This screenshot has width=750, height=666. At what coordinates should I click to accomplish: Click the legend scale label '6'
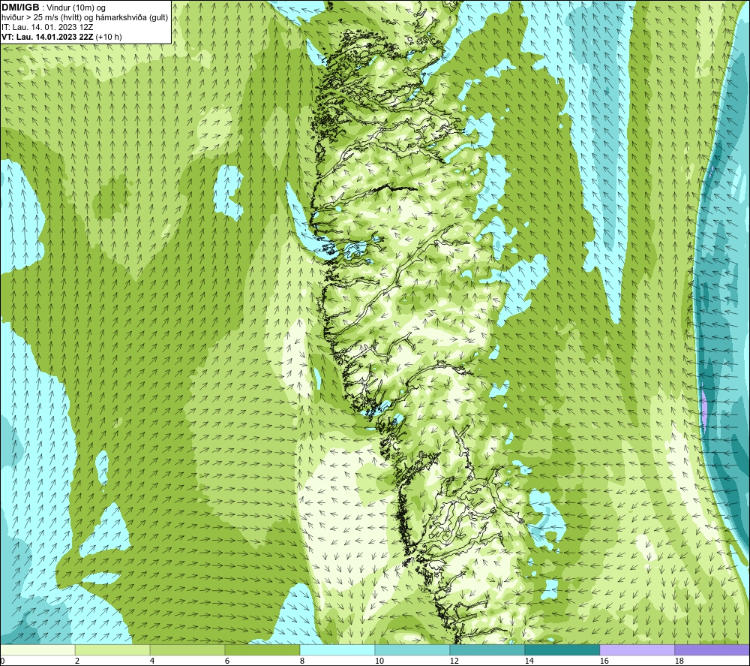[227, 661]
